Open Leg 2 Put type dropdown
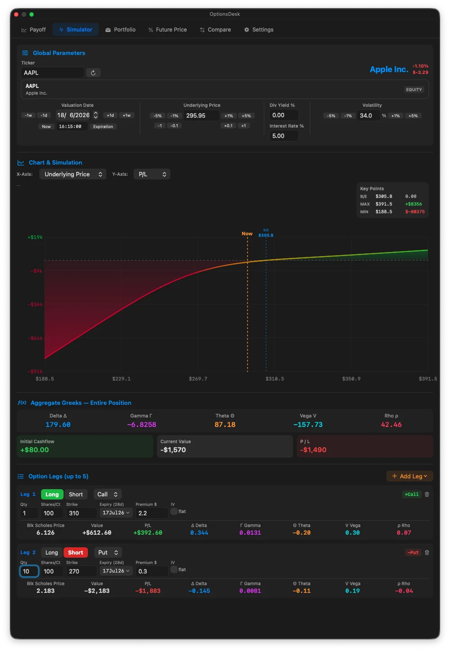Screen dimensions: 450x651 click(x=107, y=553)
